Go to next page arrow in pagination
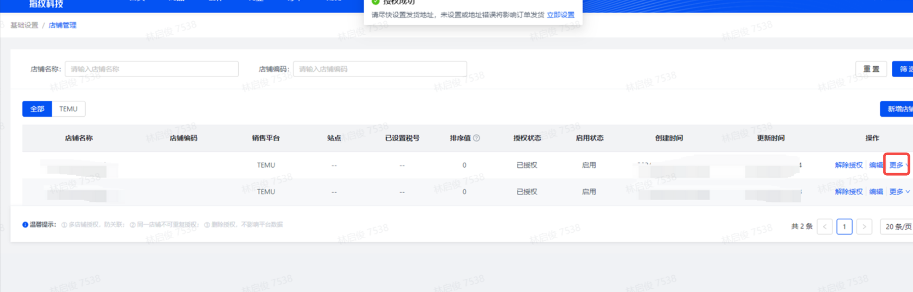The width and height of the screenshot is (913, 292). (864, 227)
